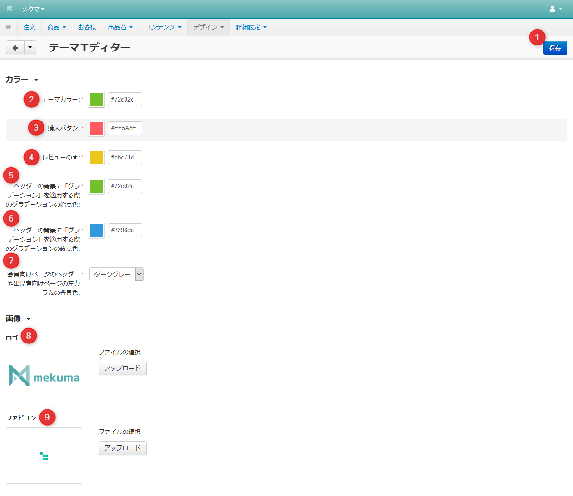
Task: Click the shopping cart icon in top bar
Action: [9, 9]
